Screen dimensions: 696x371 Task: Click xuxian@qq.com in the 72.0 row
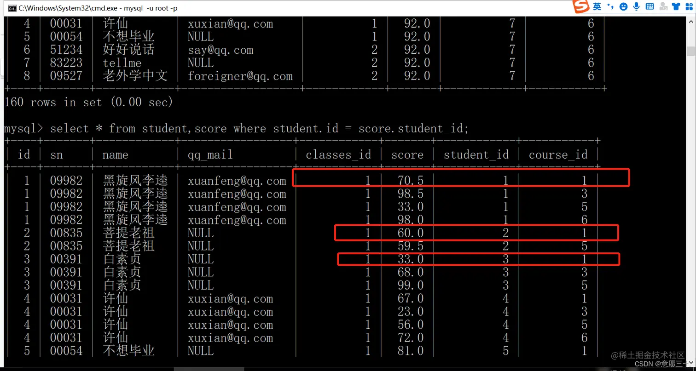coord(230,338)
